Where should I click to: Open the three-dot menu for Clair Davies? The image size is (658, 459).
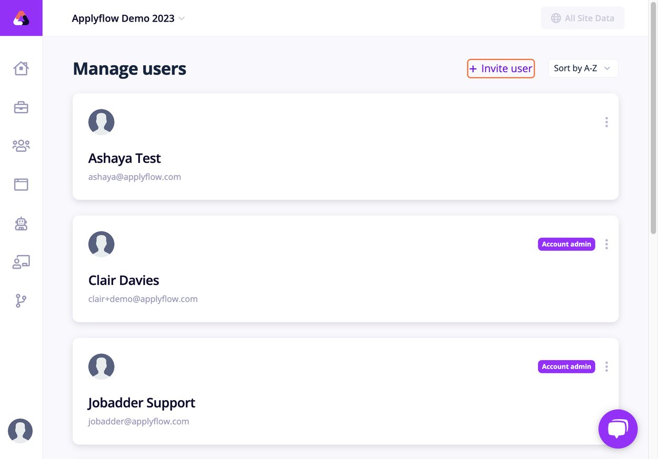pyautogui.click(x=606, y=244)
